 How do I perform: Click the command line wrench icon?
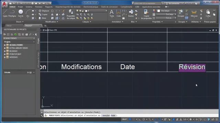pyautogui.click(x=42, y=116)
